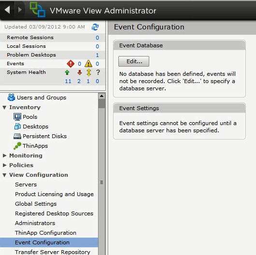The image size is (256, 255).
Task: Click the unknown question mark health icon
Action: coord(98,72)
